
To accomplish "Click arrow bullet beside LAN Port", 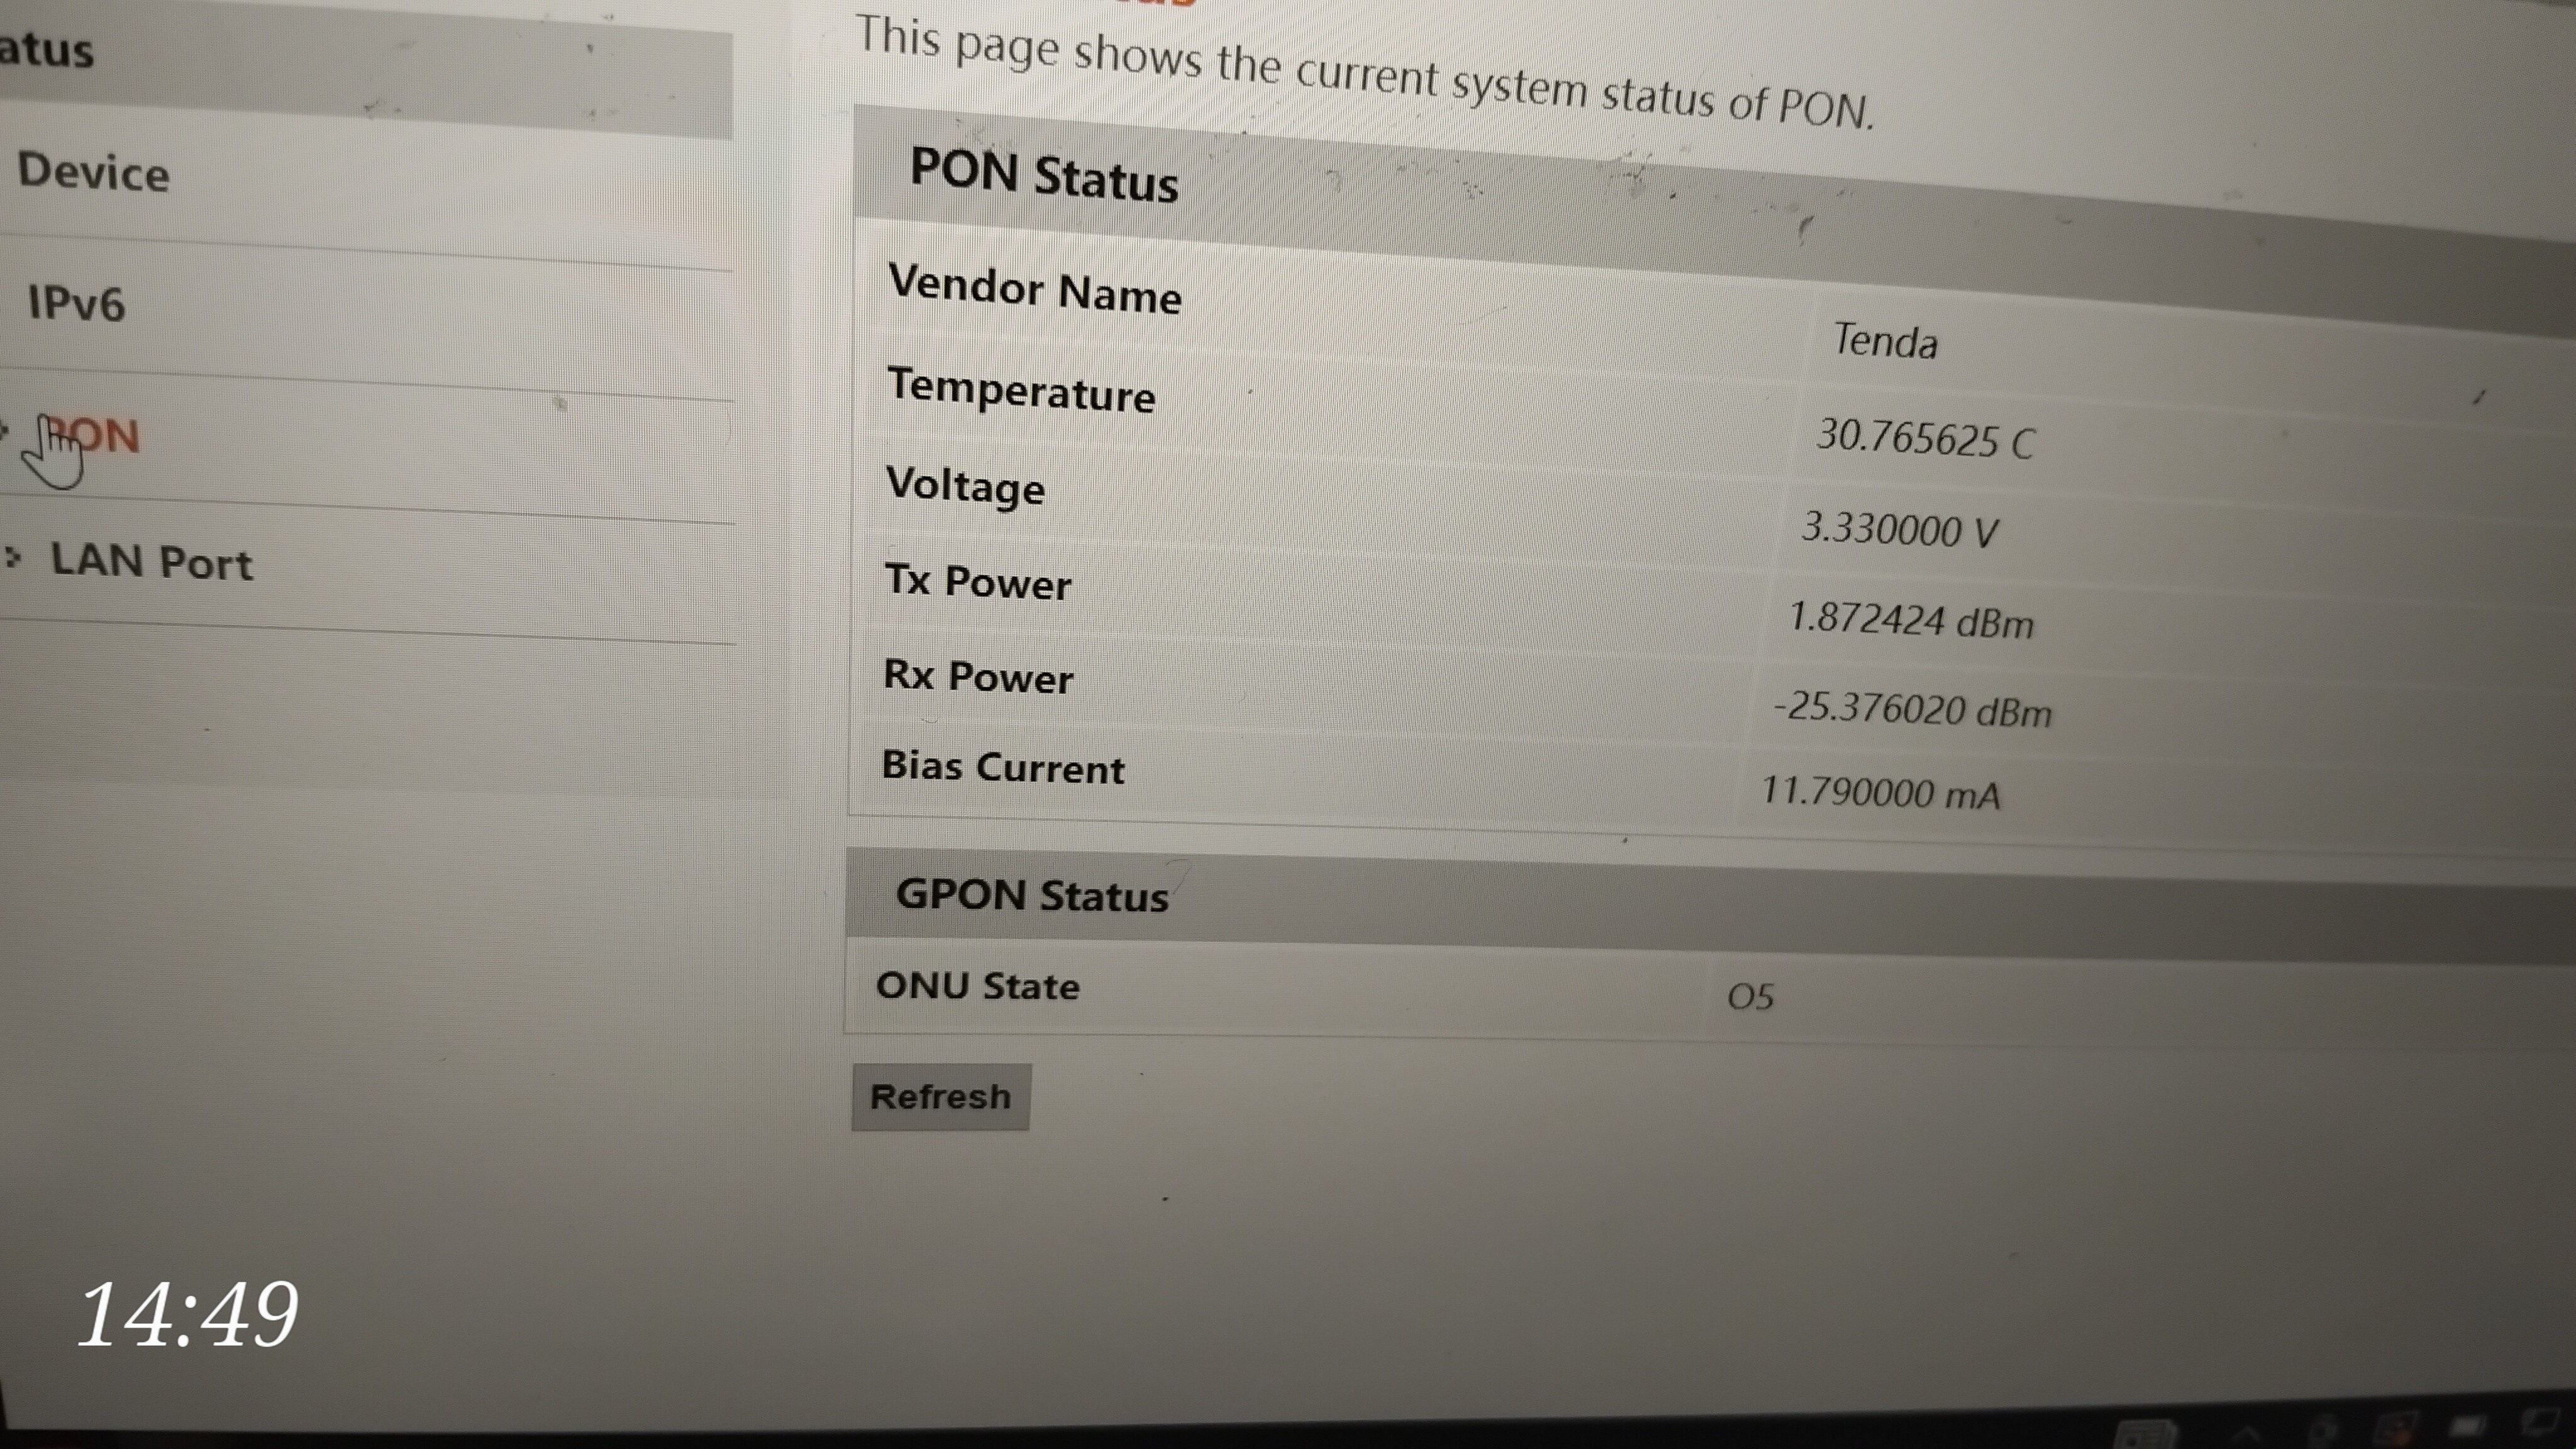I will [13, 557].
